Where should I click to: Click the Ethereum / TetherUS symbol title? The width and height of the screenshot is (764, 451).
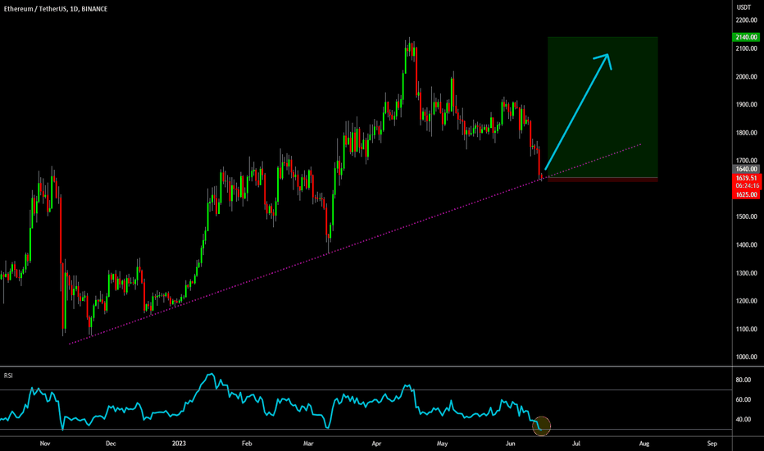(x=56, y=9)
